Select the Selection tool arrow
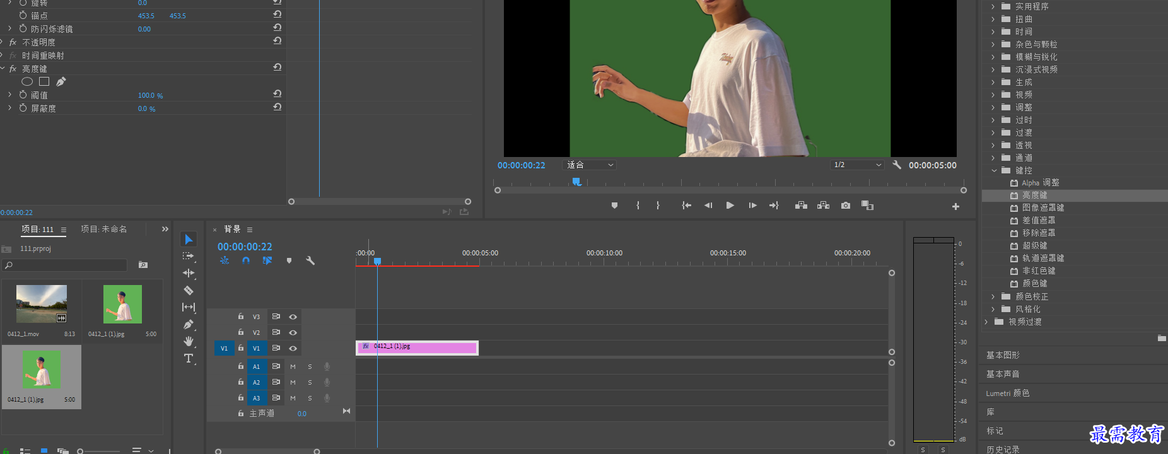The image size is (1168, 454). (189, 239)
